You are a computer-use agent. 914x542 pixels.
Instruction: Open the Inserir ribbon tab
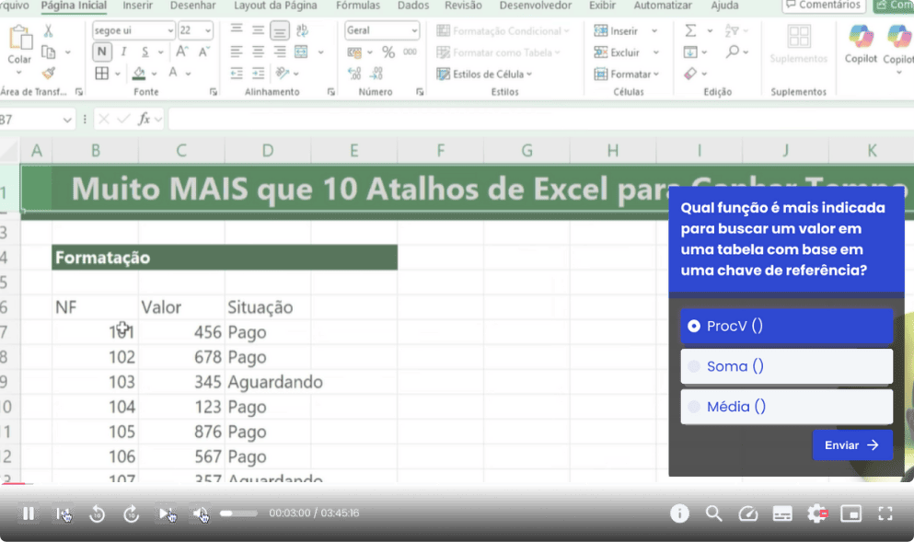138,6
